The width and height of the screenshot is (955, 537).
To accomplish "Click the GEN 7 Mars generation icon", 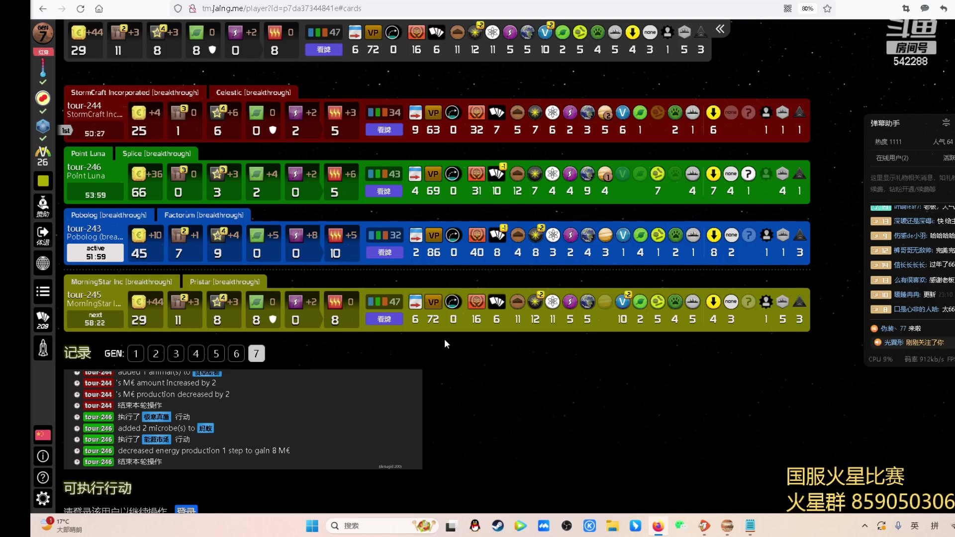I will point(43,33).
